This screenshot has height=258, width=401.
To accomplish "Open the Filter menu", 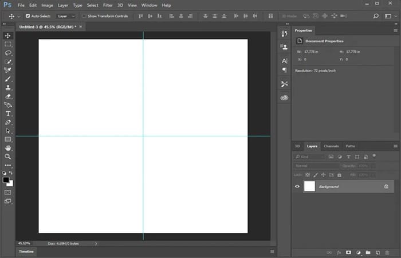I will pyautogui.click(x=108, y=5).
